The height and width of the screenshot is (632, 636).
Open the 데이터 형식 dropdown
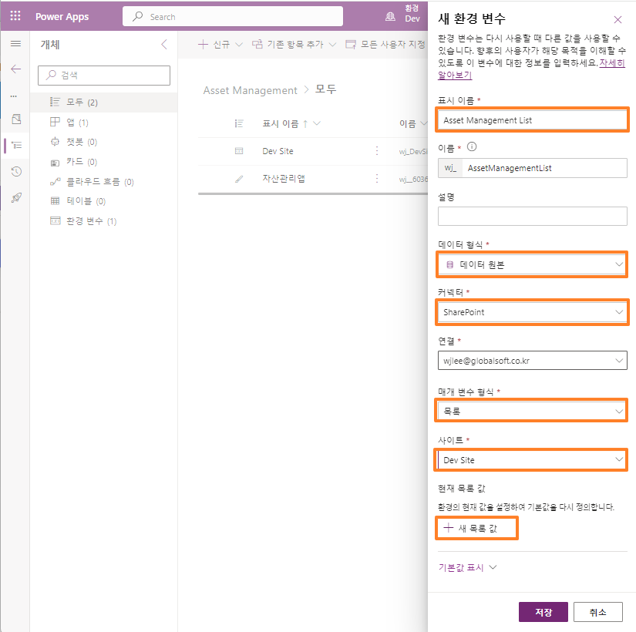point(532,264)
